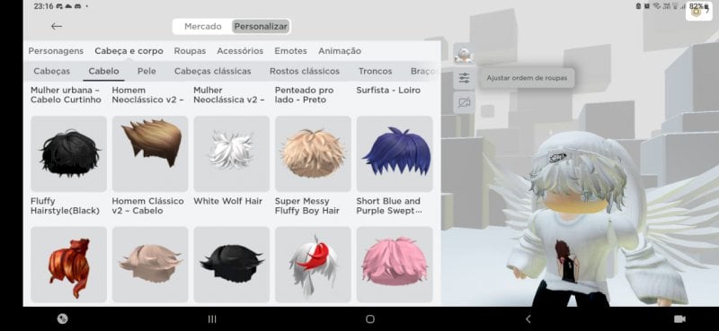Viewport: 719px width, 331px height.
Task: Select the Cabeças subcategory
Action: click(52, 72)
